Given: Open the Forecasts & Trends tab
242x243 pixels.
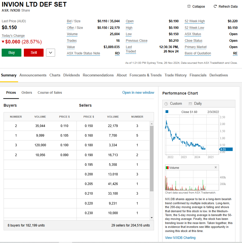Looking at the screenshot, I should click(146, 75).
